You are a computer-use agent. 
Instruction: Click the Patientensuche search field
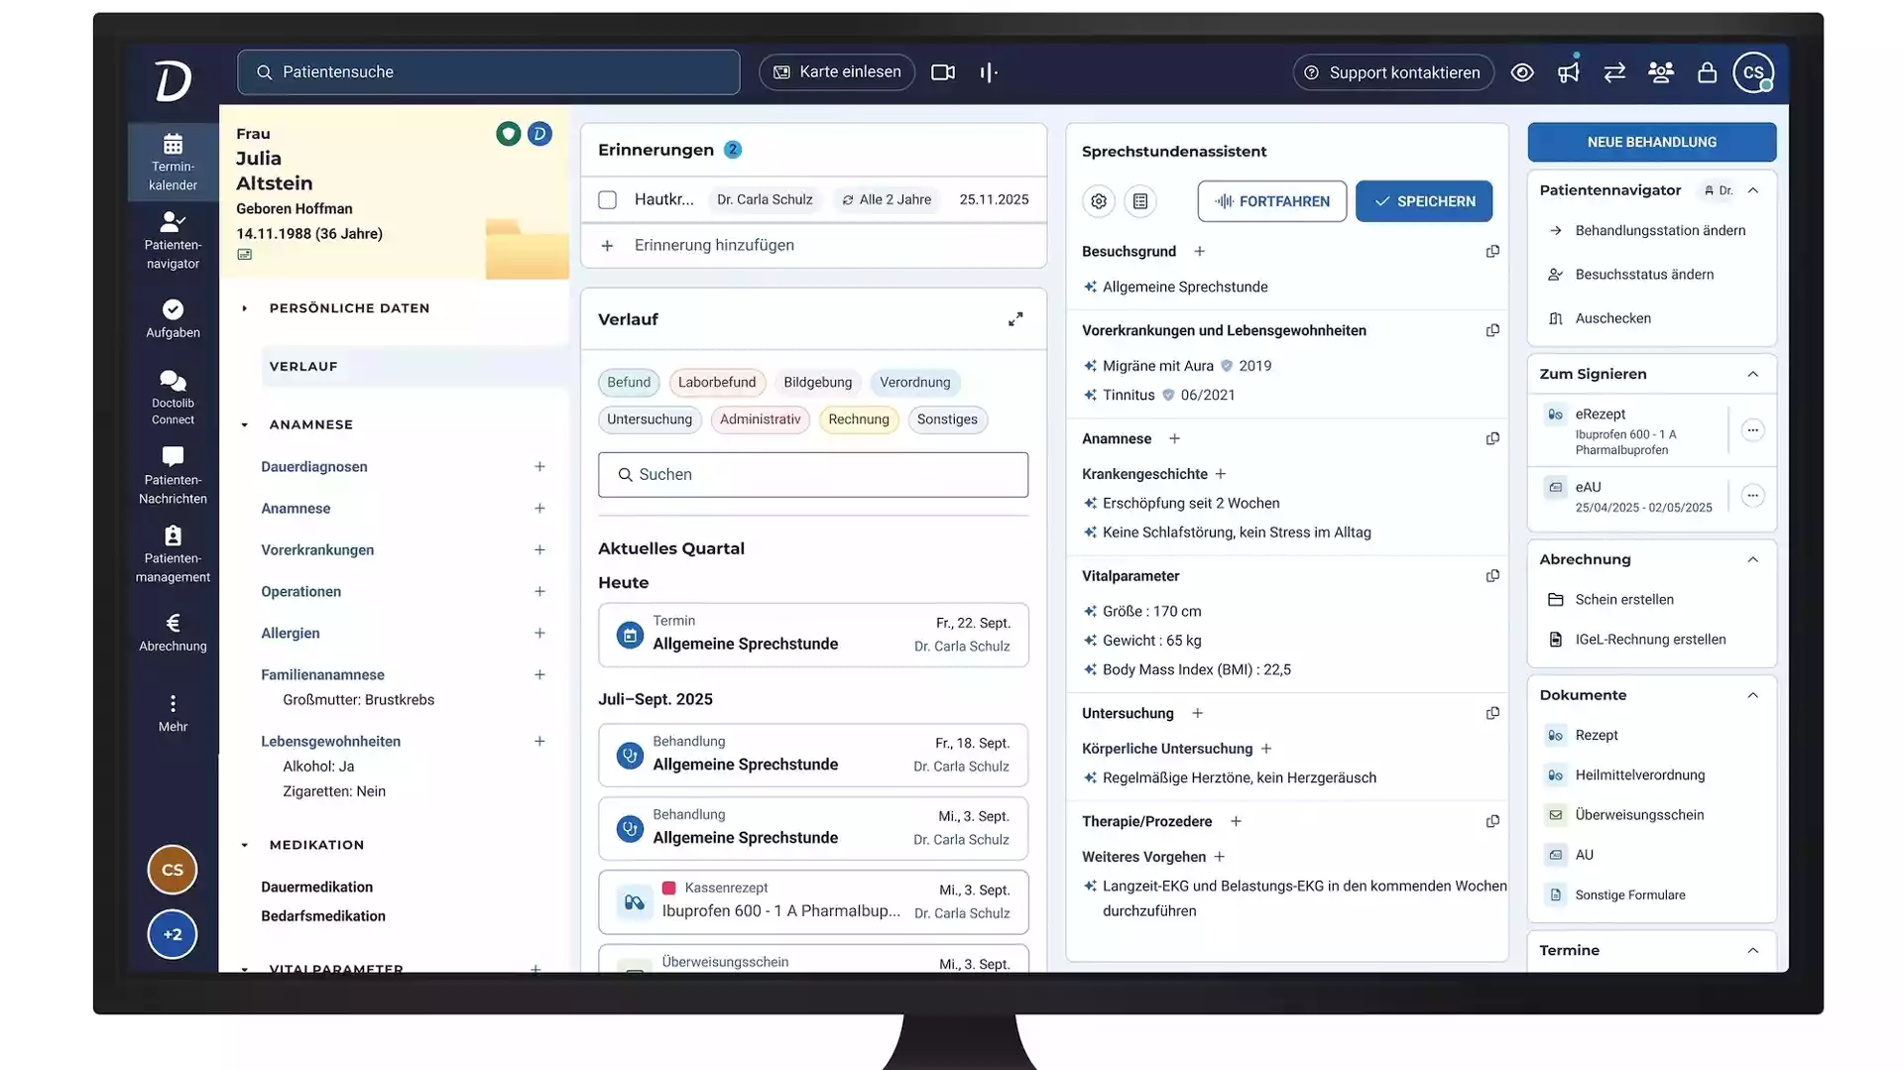[x=488, y=72]
